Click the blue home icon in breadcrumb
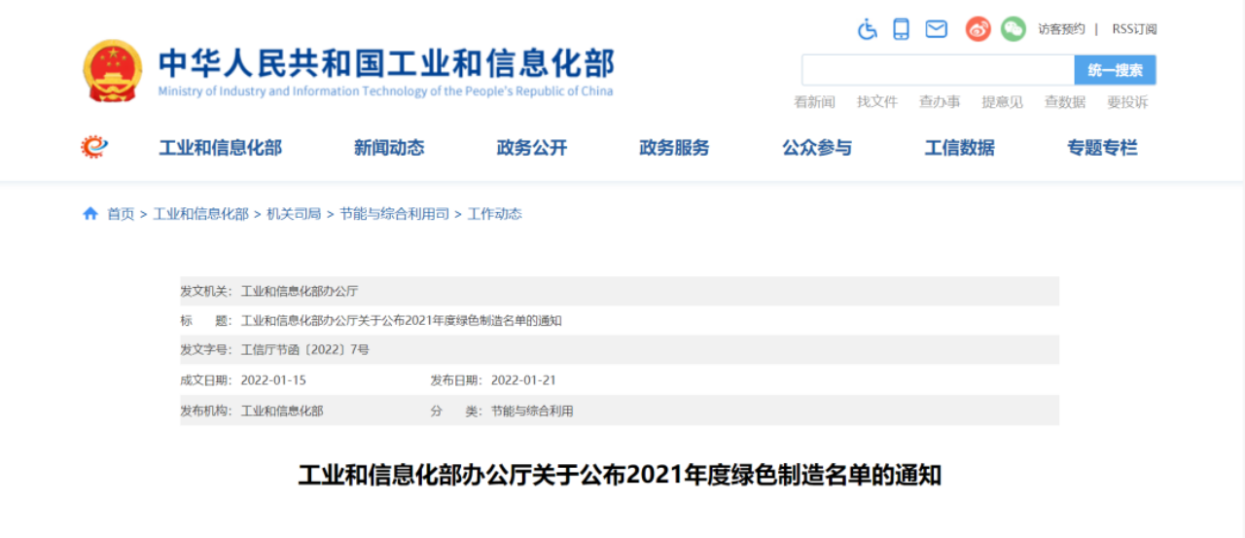The height and width of the screenshot is (538, 1245). (90, 214)
